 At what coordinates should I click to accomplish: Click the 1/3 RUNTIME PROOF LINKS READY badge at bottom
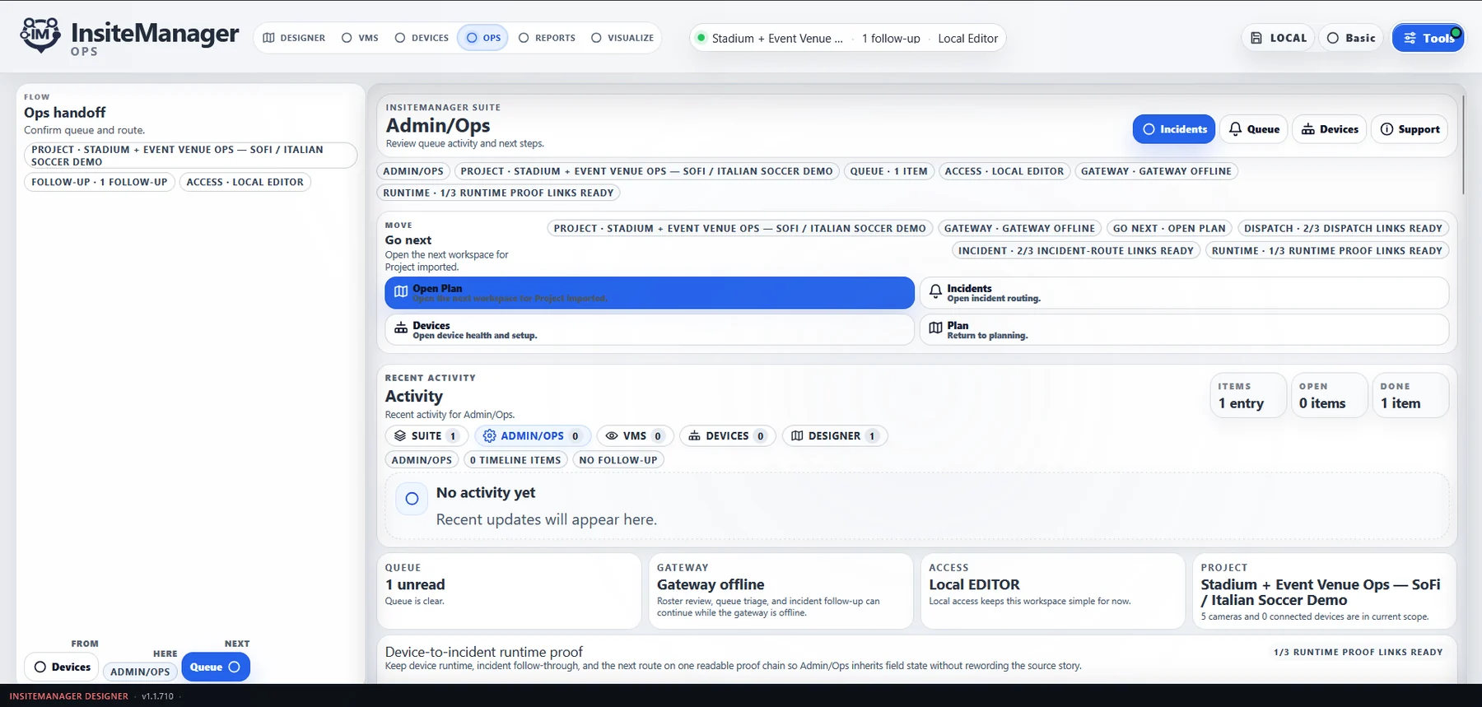pos(1358,653)
